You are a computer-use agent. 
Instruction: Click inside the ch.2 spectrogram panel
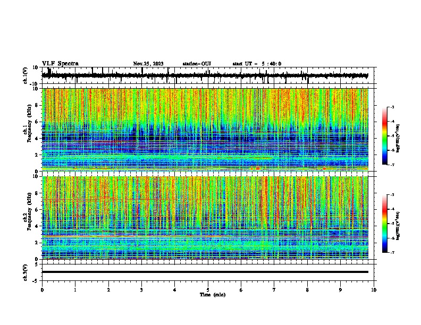coord(205,218)
